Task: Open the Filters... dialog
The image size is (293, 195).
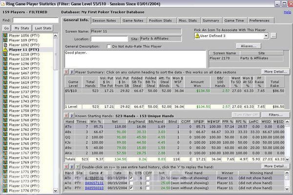Action: 275,115
